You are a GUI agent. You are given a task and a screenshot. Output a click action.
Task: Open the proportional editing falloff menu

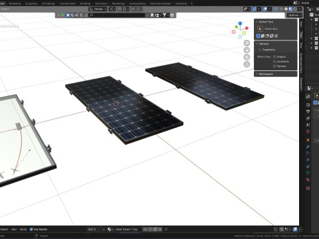[x=139, y=9]
